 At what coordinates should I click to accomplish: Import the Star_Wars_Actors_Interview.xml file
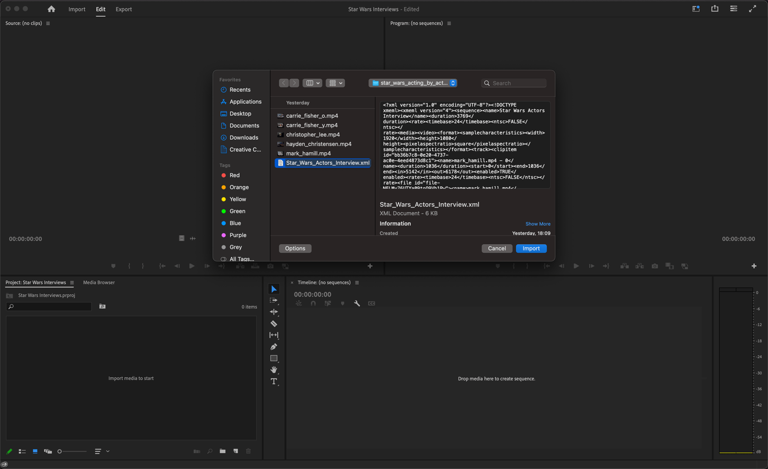pyautogui.click(x=531, y=248)
